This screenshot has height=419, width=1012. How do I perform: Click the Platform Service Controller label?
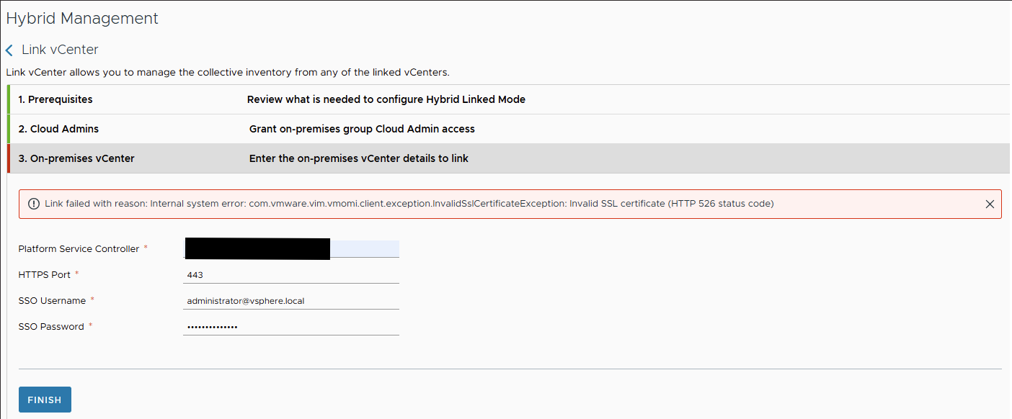pos(79,249)
